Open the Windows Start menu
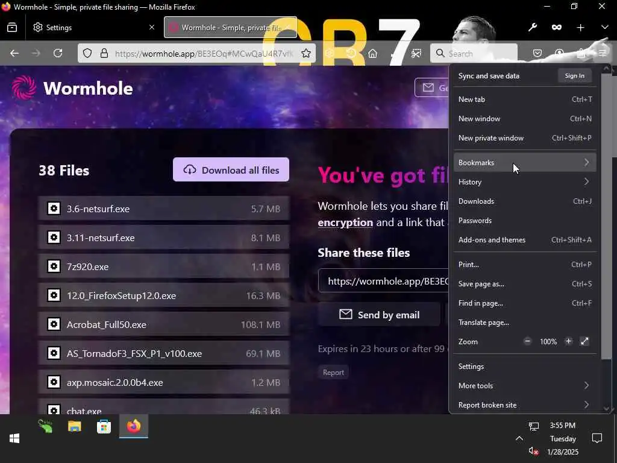 14,438
